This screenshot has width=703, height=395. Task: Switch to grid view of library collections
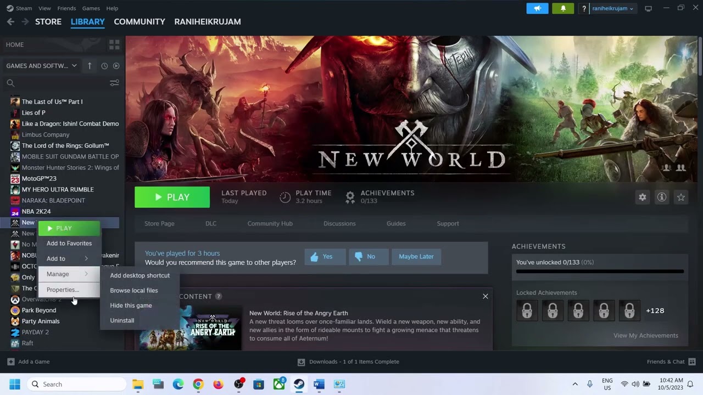point(114,44)
